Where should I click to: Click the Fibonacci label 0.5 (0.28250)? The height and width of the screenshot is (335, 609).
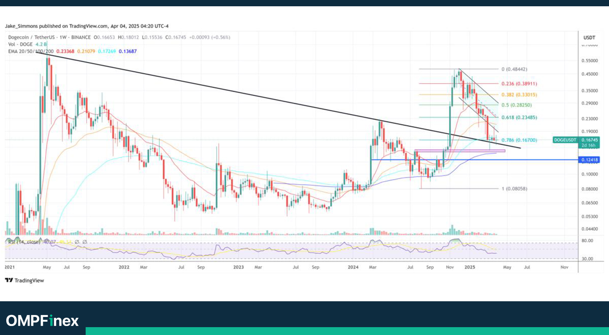coord(516,105)
